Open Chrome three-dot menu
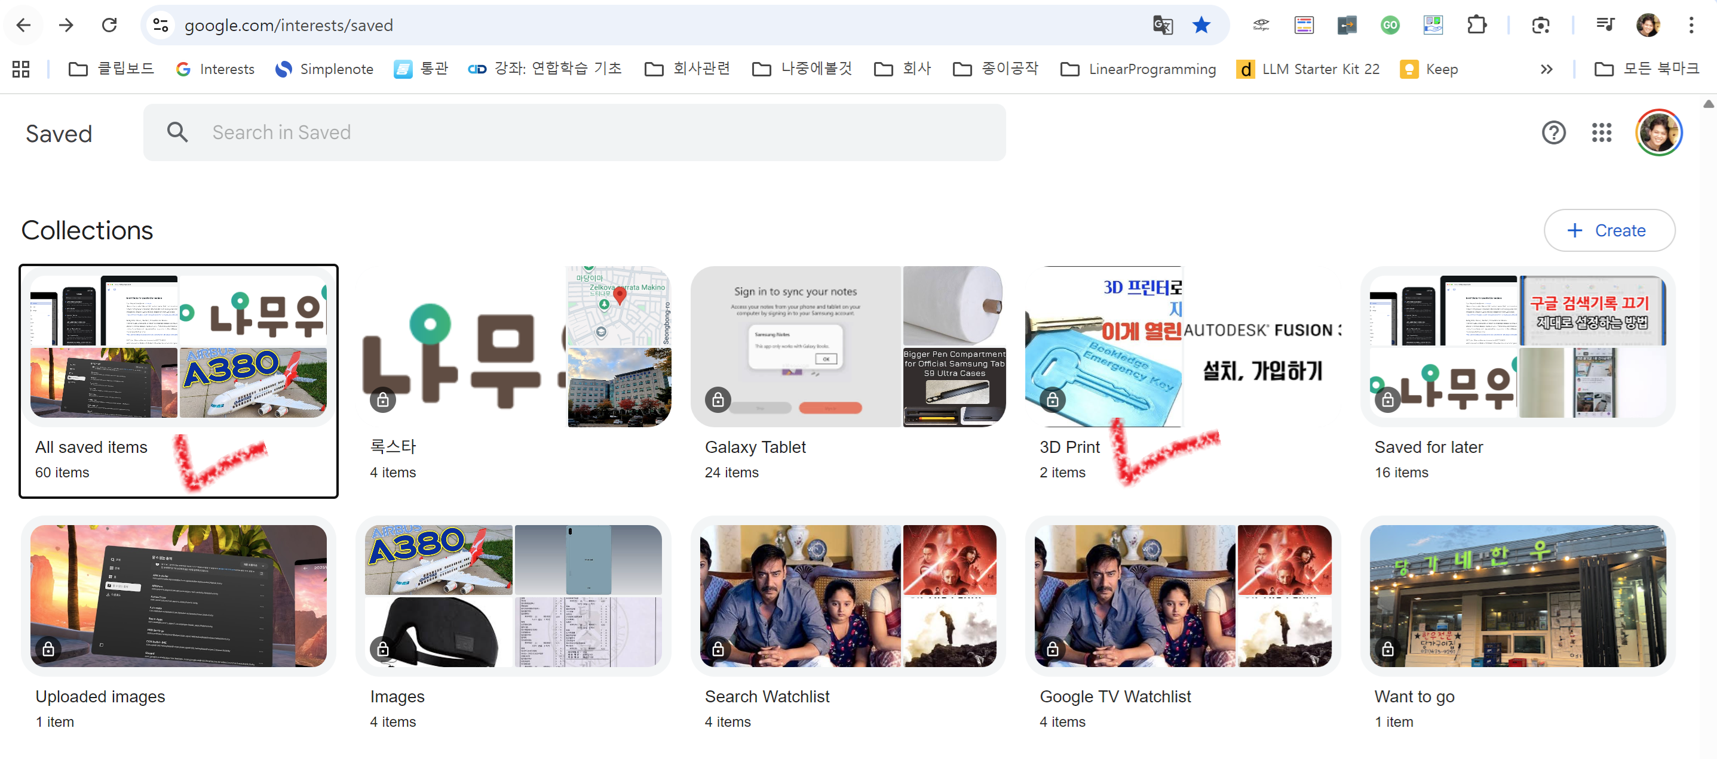1717x759 pixels. click(1691, 25)
